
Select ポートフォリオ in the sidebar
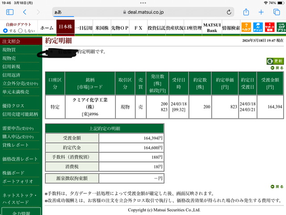point(18,181)
